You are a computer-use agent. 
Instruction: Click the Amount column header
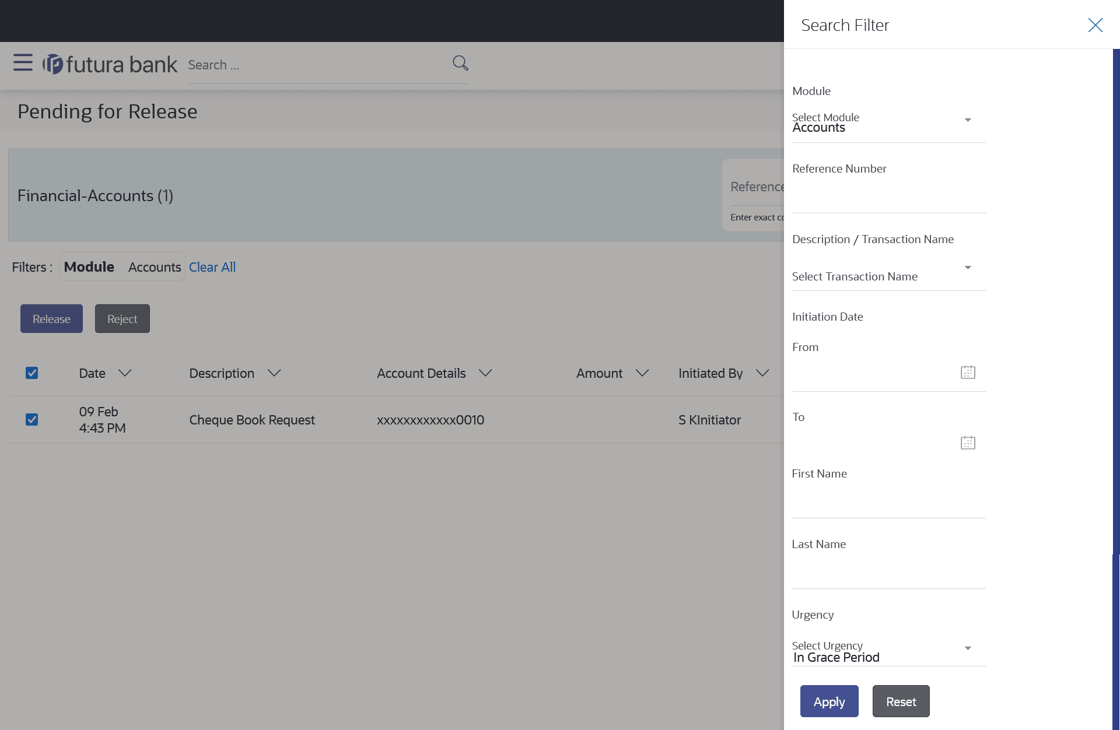[x=599, y=373]
